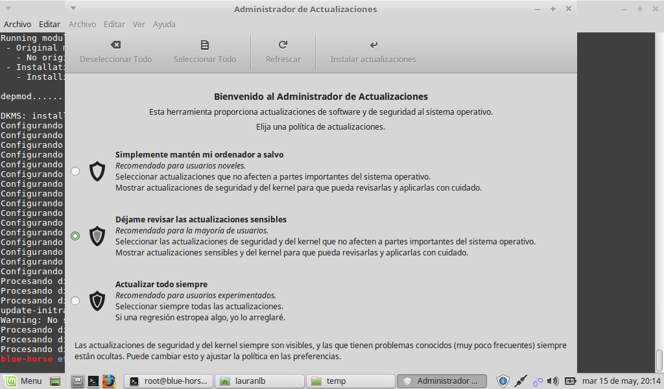Click the network connection tray icon
The height and width of the screenshot is (389, 664).
click(519, 381)
